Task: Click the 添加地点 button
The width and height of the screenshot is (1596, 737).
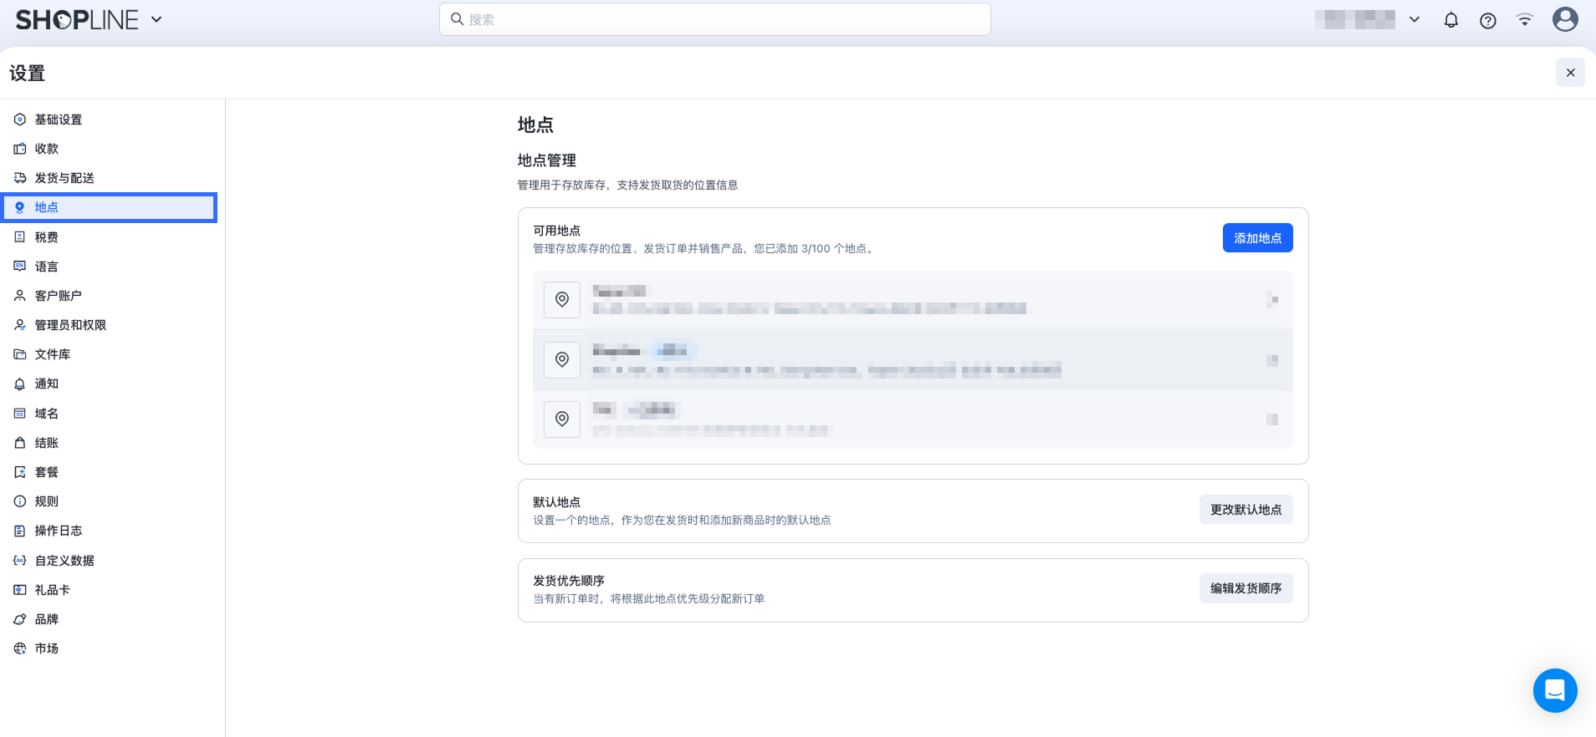Action: tap(1257, 238)
